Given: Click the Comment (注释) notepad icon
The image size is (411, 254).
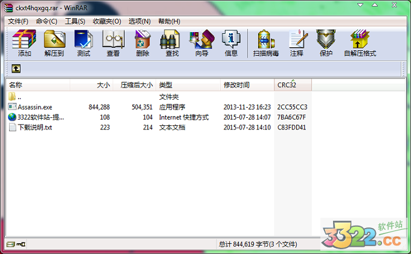Looking at the screenshot, I should 298,39.
